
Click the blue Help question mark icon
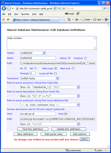coord(106,20)
